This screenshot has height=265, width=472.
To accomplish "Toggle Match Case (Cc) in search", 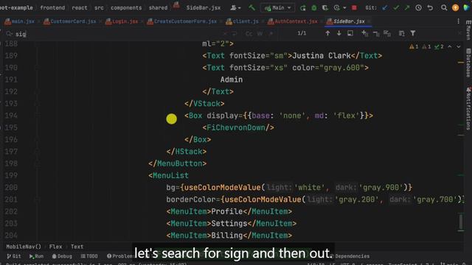I will point(249,34).
